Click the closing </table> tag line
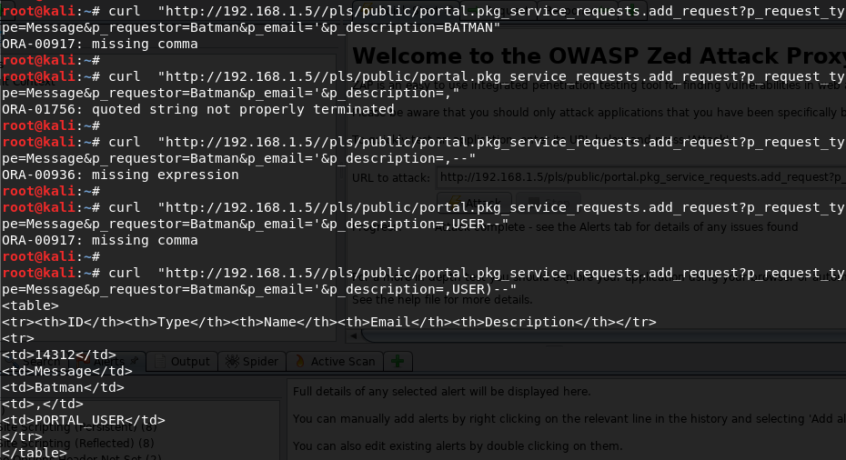The width and height of the screenshot is (846, 460). click(35, 453)
